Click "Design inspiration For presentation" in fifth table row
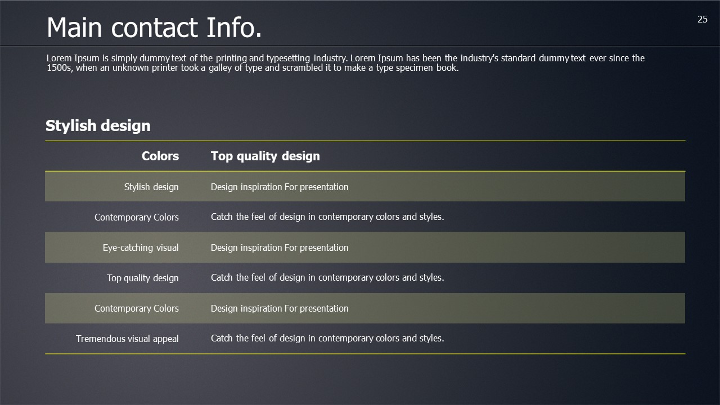720x405 pixels. pos(280,308)
